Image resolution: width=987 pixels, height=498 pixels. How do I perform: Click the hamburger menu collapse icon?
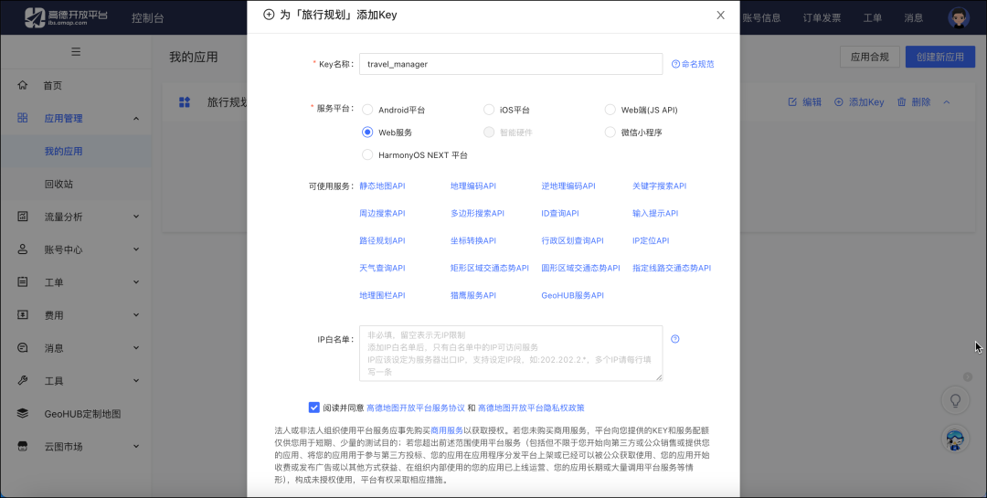click(x=76, y=52)
